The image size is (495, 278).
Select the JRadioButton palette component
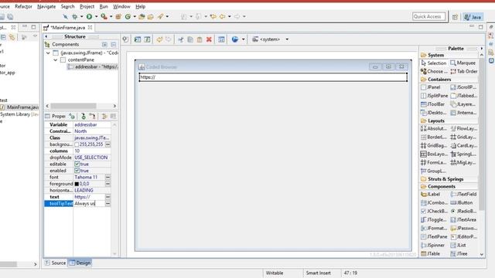tap(463, 211)
